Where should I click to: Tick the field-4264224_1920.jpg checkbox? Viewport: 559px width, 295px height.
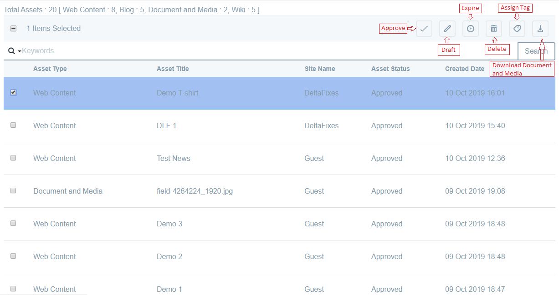pyautogui.click(x=13, y=190)
